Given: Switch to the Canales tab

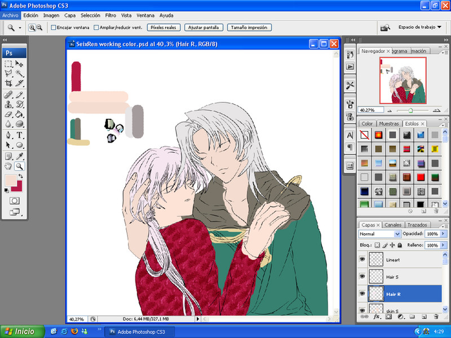Looking at the screenshot, I should 393,225.
